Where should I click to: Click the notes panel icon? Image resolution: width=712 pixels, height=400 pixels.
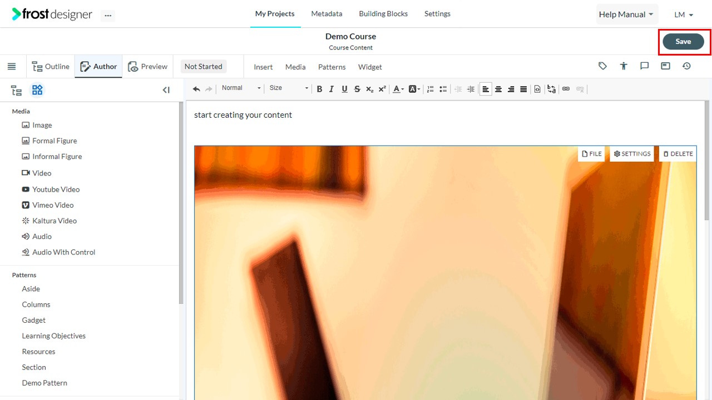pos(665,66)
